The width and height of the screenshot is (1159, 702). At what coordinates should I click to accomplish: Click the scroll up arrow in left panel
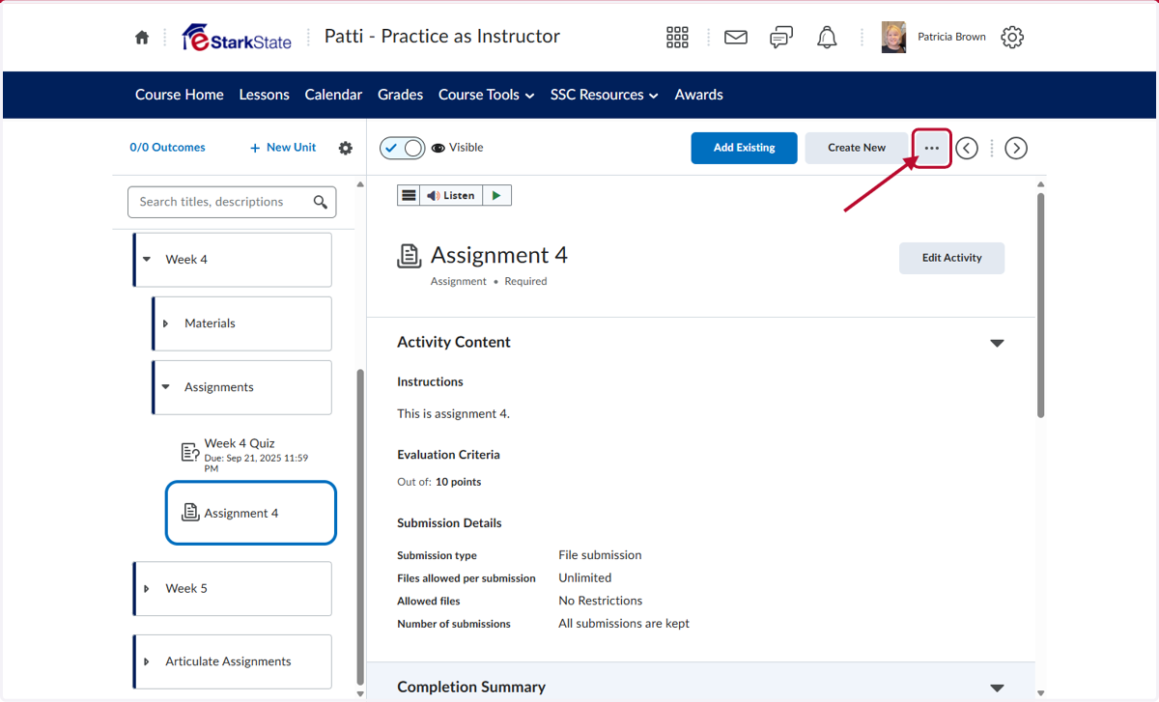[x=360, y=184]
